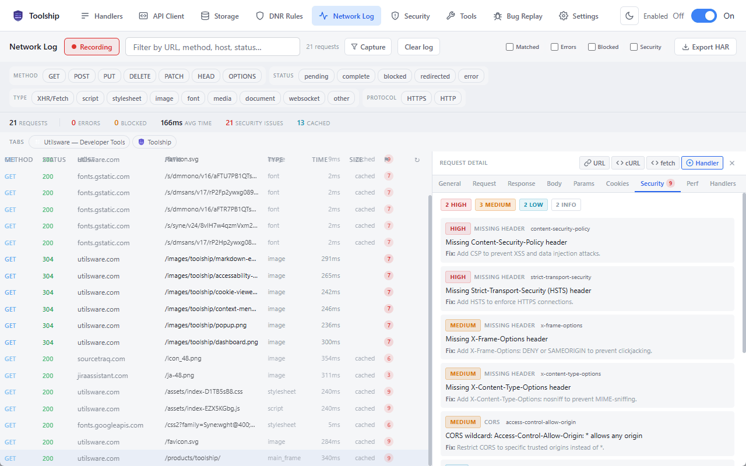746x466 pixels.
Task: Filter by websocket type
Action: (304, 98)
